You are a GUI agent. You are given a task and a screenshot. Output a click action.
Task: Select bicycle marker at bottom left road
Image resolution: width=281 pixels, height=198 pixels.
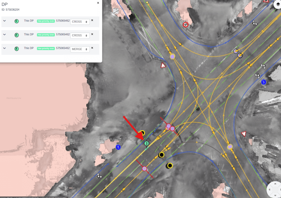pyautogui.click(x=99, y=176)
